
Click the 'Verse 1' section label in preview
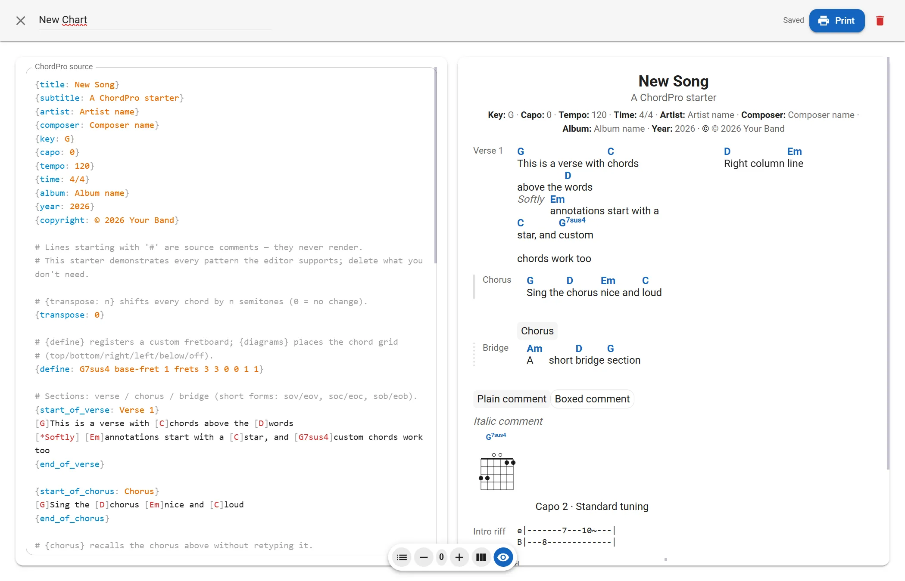tap(488, 151)
